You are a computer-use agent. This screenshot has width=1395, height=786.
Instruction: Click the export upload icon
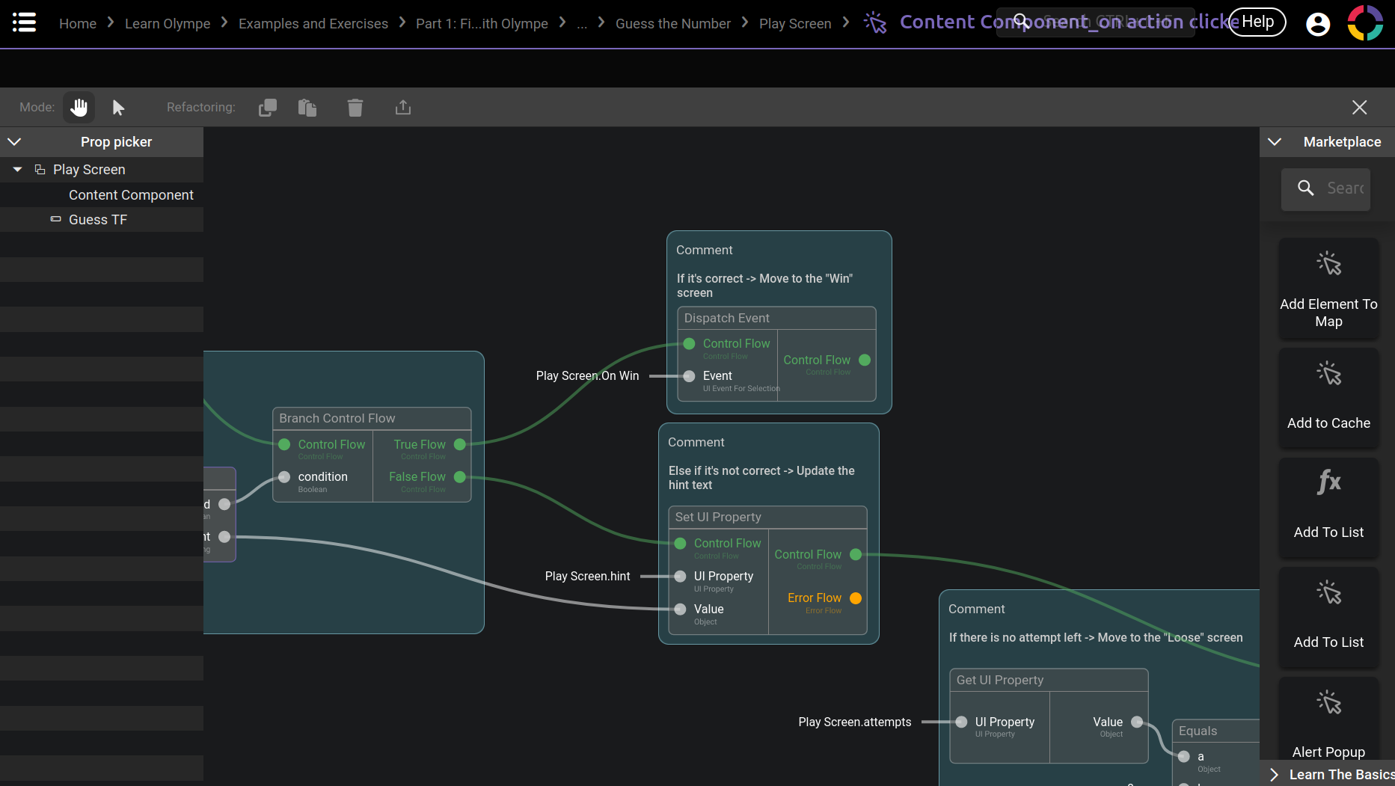(403, 108)
